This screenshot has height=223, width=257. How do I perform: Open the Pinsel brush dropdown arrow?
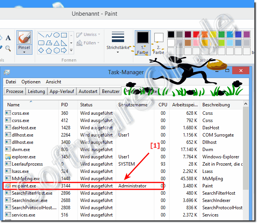(24, 52)
